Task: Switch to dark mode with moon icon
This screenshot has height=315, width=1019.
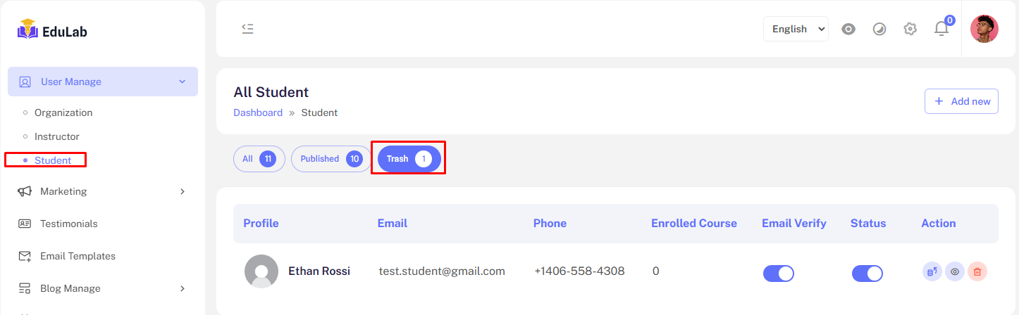Action: (879, 29)
